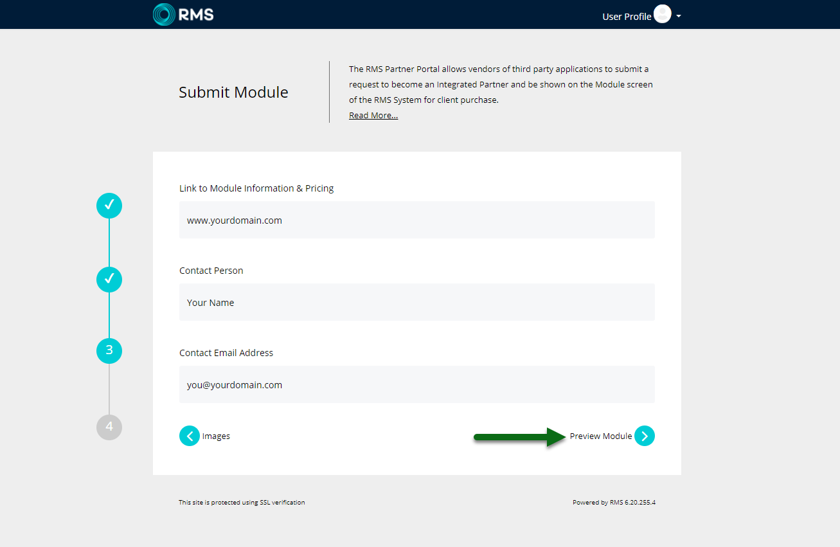Click the Submit Module heading
840x547 pixels.
(x=233, y=92)
